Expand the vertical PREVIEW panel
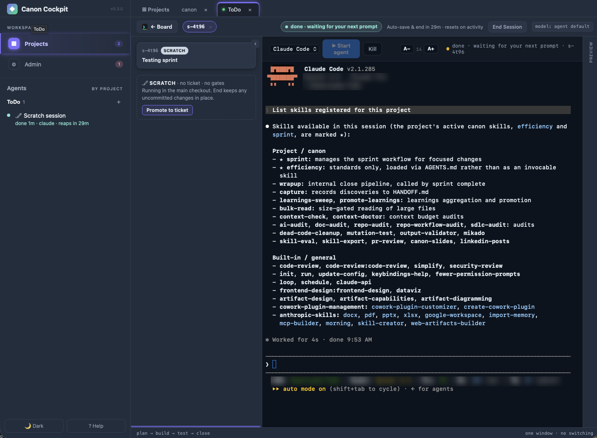This screenshot has width=597, height=438. (x=591, y=52)
